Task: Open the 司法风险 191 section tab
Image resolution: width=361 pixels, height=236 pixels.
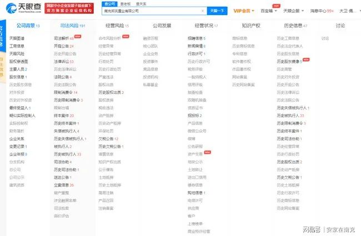Action: click(x=73, y=26)
